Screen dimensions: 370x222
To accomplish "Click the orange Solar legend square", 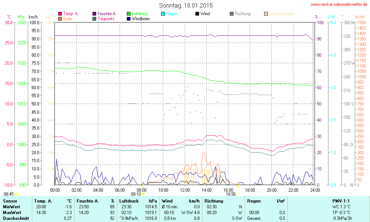I will pos(60,18).
